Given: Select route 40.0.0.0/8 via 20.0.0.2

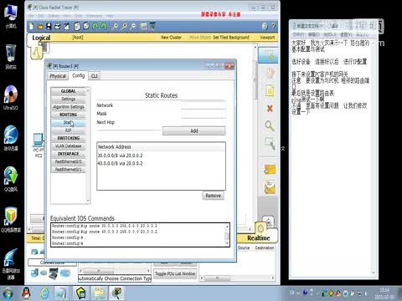Looking at the screenshot, I should tap(120, 163).
